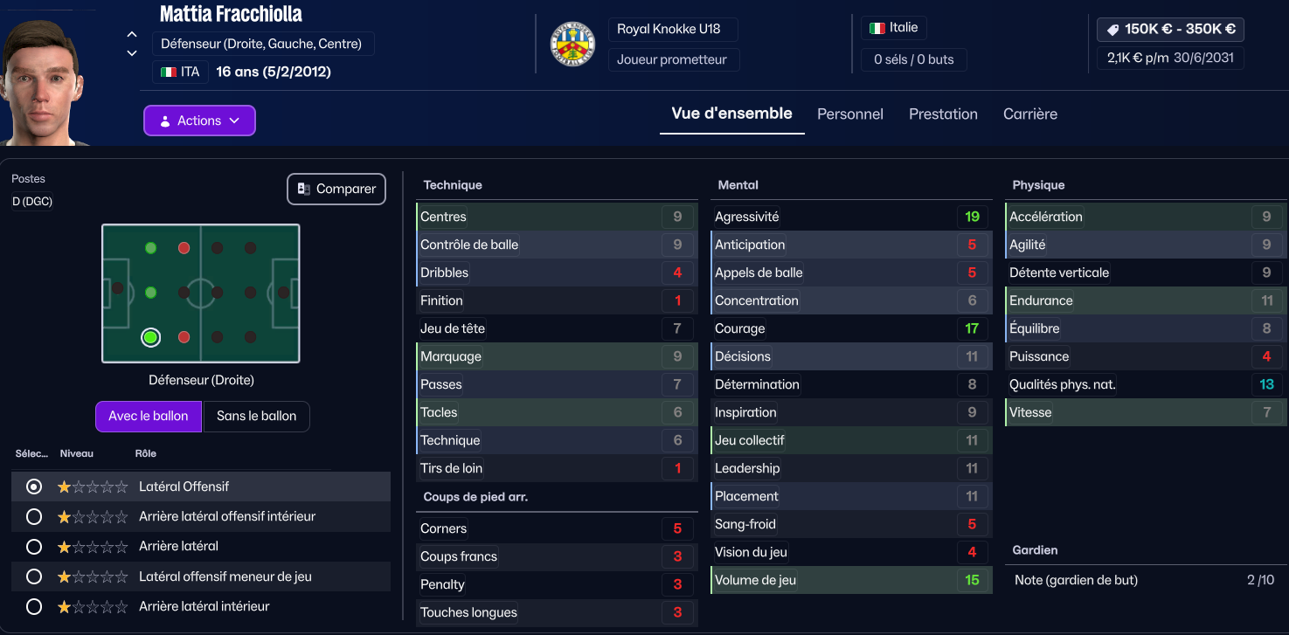
Task: Select the highlighted right-back position dot on pitch
Action: point(150,337)
